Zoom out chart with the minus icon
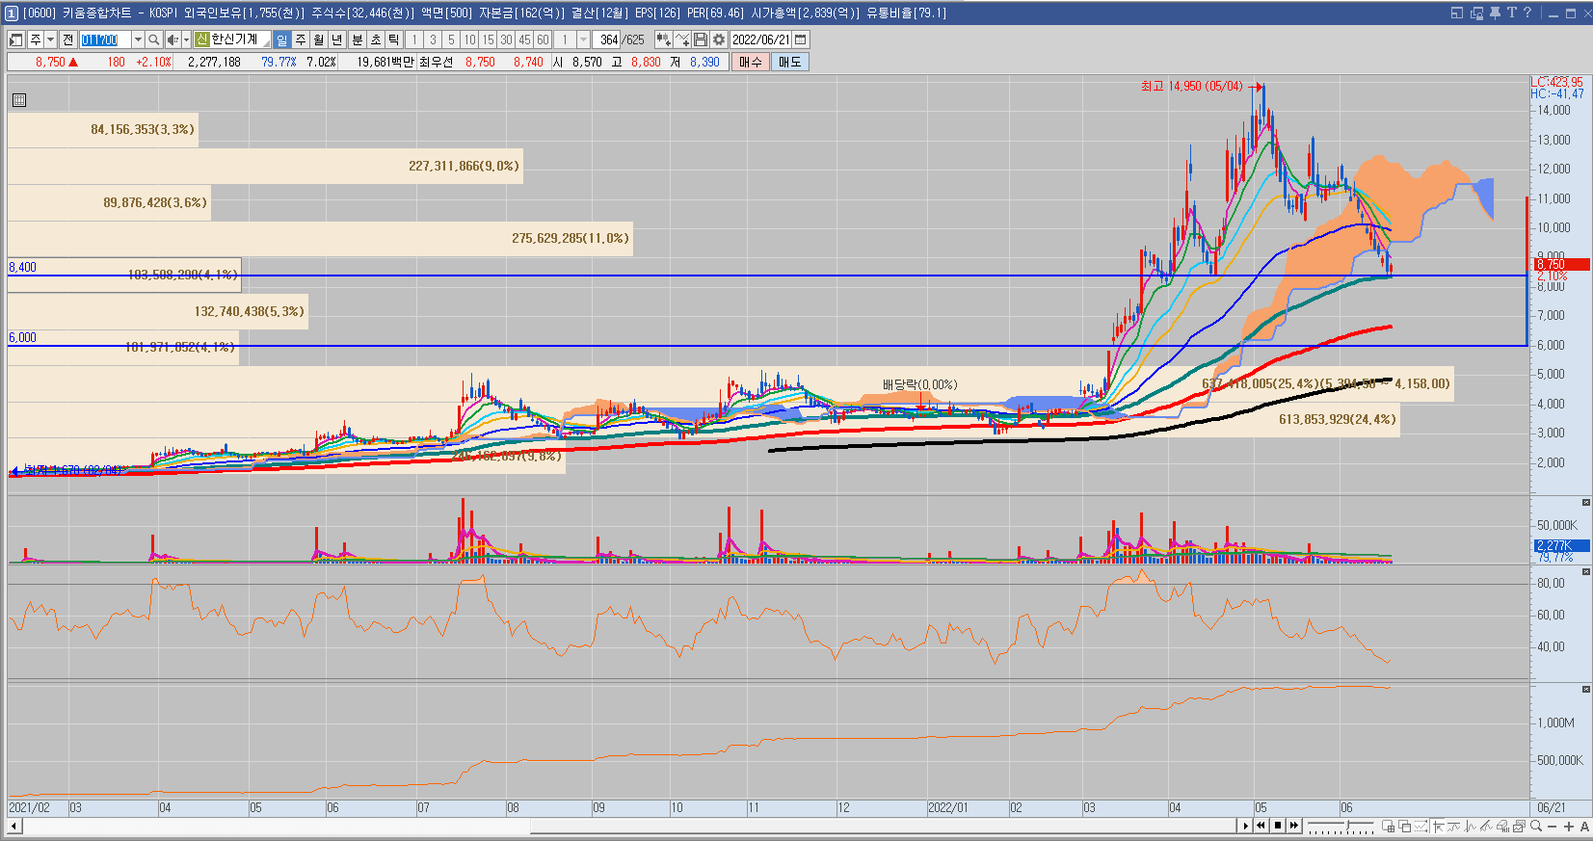 point(1553,826)
